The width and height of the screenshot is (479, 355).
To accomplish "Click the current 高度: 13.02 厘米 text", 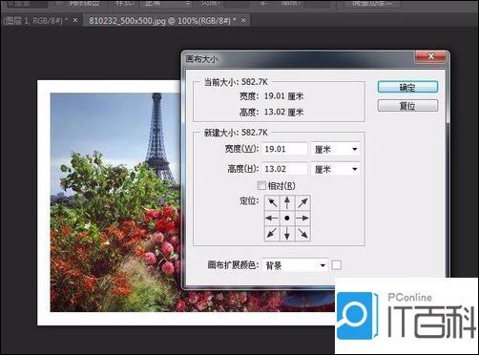I will [x=271, y=112].
